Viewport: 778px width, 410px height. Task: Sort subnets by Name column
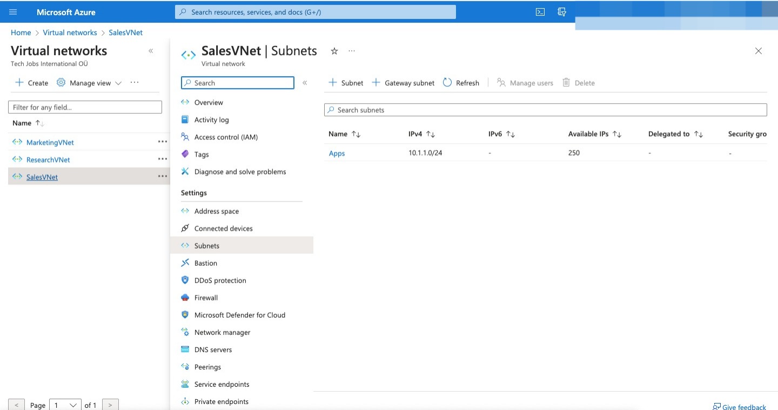[x=345, y=134]
